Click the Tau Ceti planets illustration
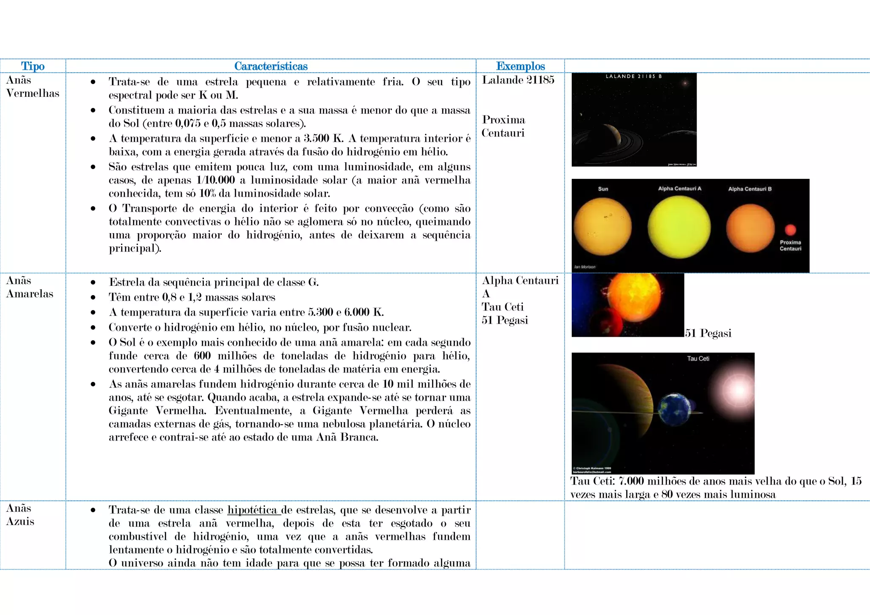Viewport: 870px width, 615px height. (x=663, y=413)
